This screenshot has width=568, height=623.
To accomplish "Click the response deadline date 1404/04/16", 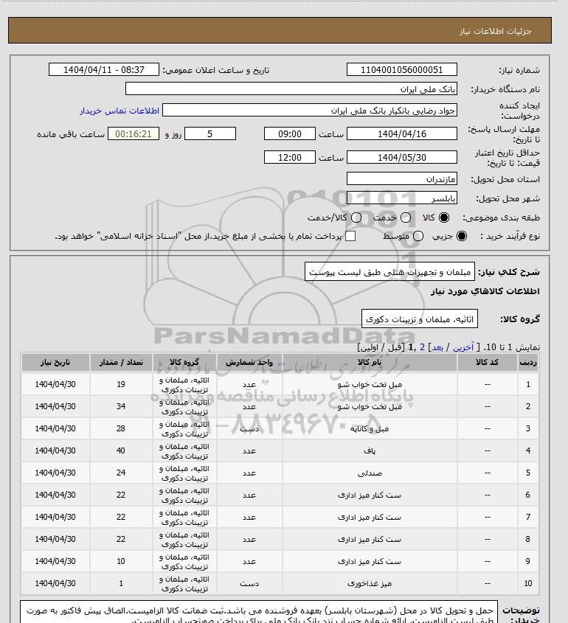I will click(x=402, y=133).
